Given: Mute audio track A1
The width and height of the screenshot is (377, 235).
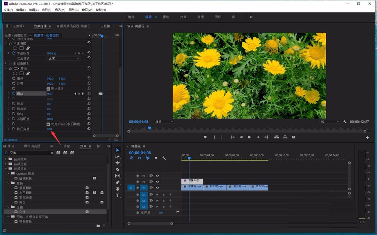Looking at the screenshot, I should click(158, 194).
